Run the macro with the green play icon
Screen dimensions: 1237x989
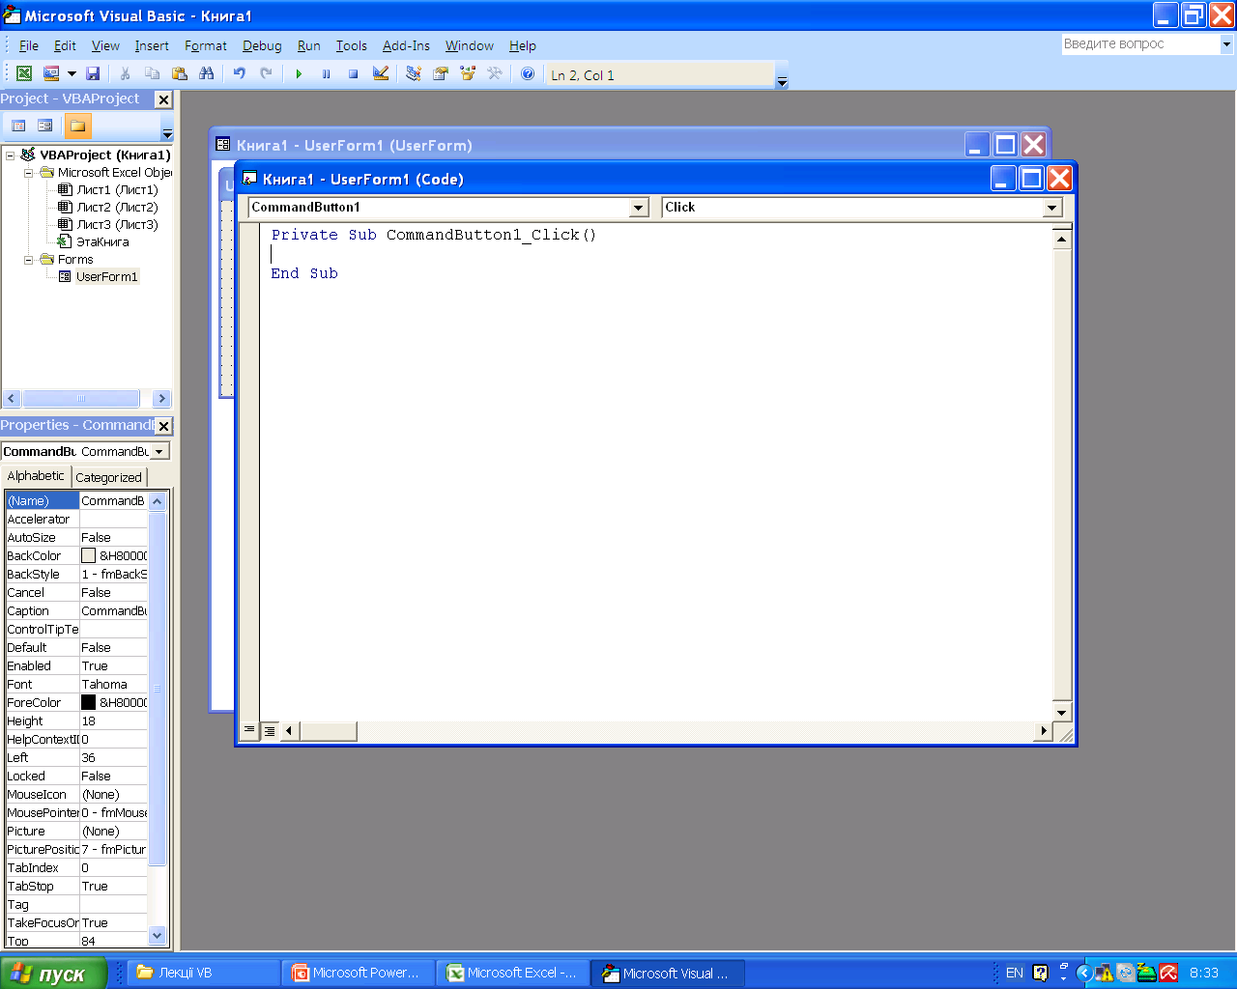299,73
